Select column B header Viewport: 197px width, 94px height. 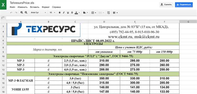[49, 22]
